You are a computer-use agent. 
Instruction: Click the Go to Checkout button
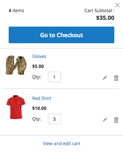[61, 35]
